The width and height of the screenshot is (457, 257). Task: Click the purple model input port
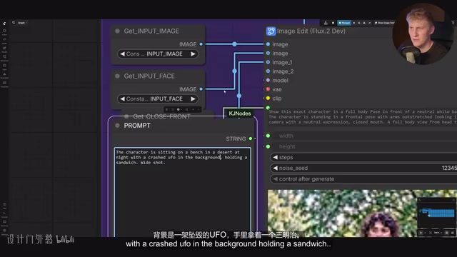click(268, 80)
